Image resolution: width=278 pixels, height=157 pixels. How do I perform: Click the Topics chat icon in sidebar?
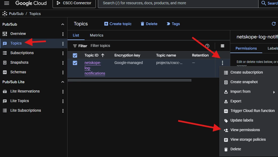click(x=5, y=43)
